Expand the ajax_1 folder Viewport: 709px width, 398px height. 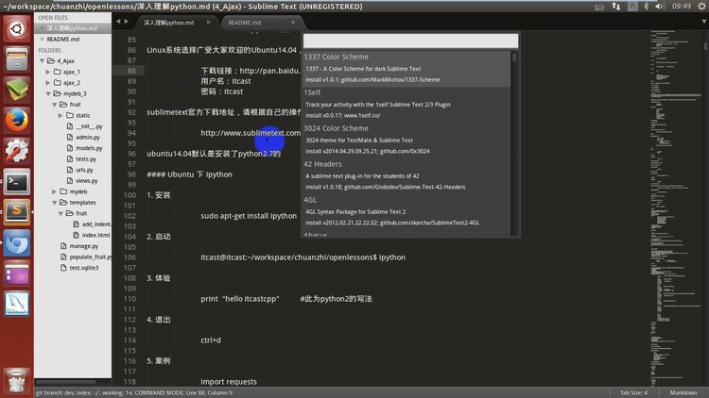(x=48, y=72)
